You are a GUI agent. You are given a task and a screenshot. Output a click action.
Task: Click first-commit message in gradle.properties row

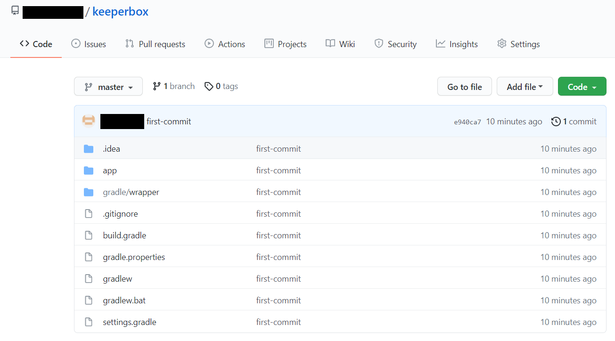279,257
